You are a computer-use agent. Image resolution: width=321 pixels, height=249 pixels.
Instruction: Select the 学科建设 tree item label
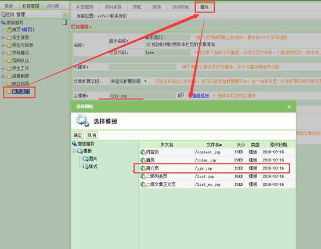pos(20,53)
